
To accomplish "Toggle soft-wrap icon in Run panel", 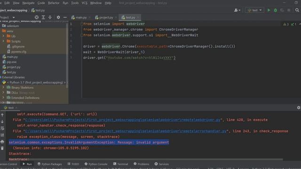I will (x=2, y=128).
